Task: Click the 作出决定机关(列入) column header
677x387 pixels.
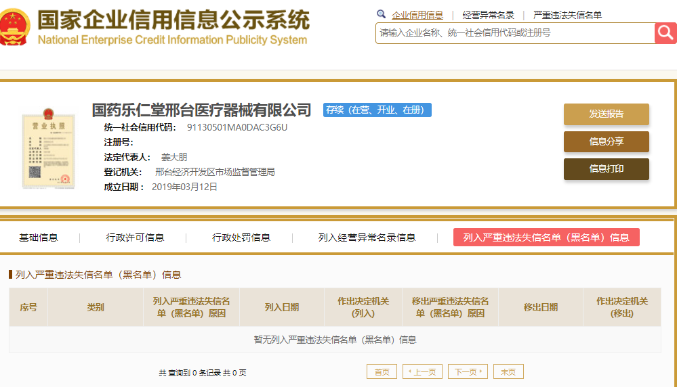Action: coord(363,307)
